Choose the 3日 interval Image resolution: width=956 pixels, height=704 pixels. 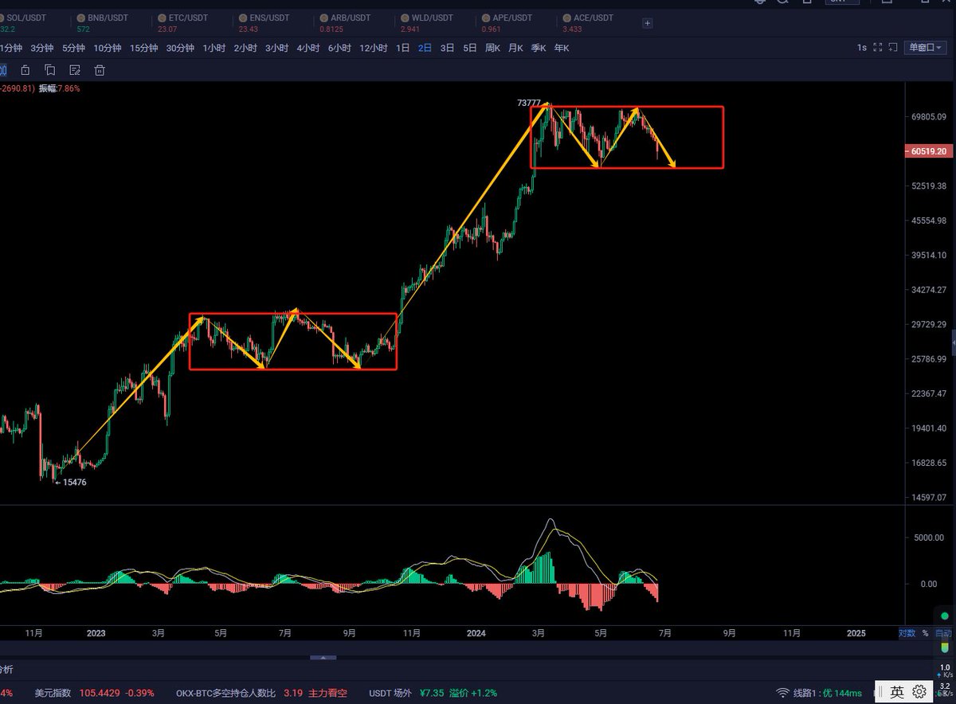point(448,48)
